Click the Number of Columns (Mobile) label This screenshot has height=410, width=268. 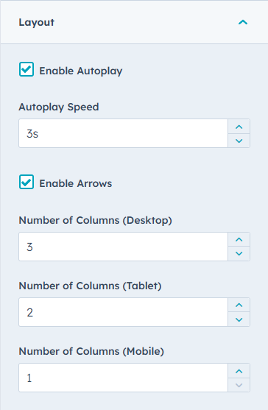click(x=91, y=351)
